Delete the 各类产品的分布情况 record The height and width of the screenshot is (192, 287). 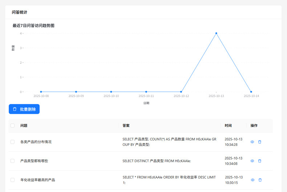tap(260, 142)
